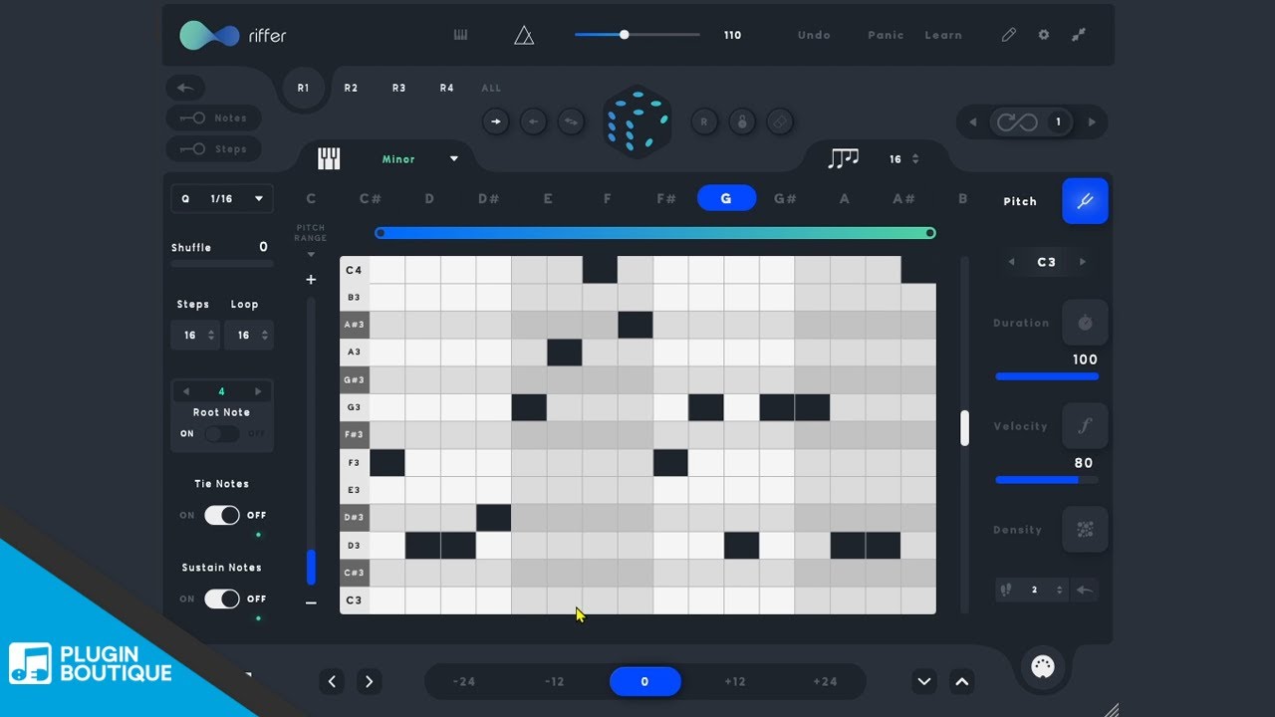Select the pencil edit icon

click(1009, 35)
